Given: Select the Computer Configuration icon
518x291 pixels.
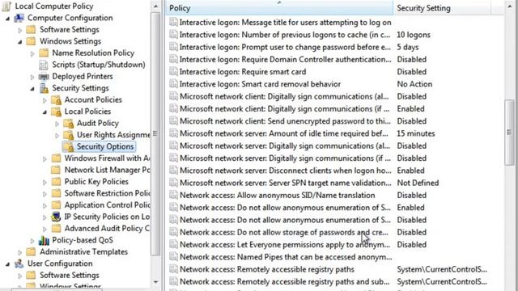Looking at the screenshot, I should (19, 18).
